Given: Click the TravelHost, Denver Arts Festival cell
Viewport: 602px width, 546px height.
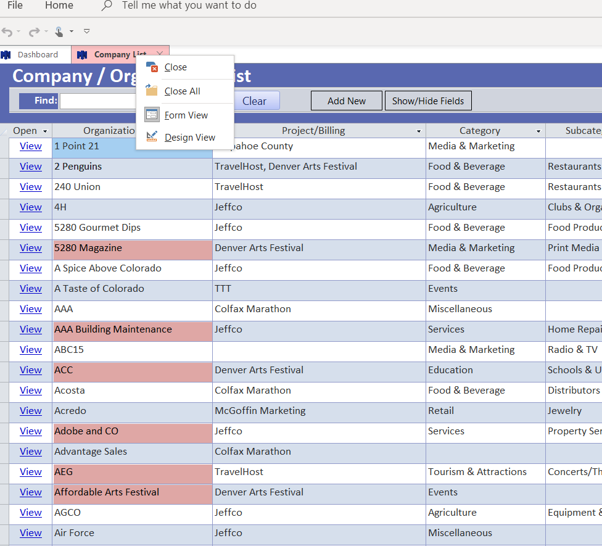Looking at the screenshot, I should click(319, 168).
